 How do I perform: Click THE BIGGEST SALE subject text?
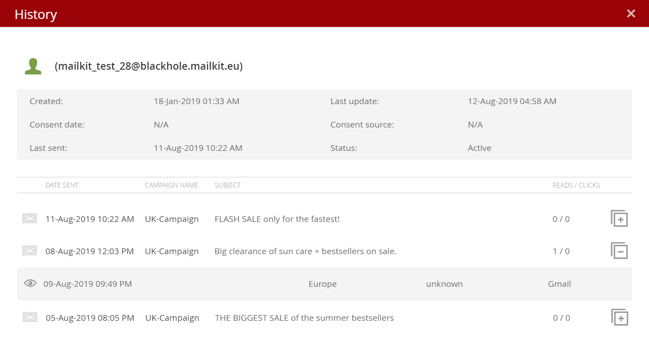tap(304, 318)
